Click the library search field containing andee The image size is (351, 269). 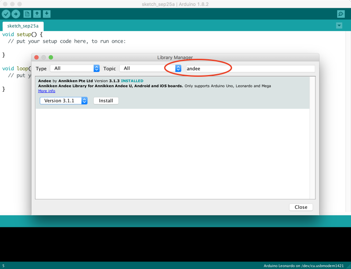click(x=250, y=68)
